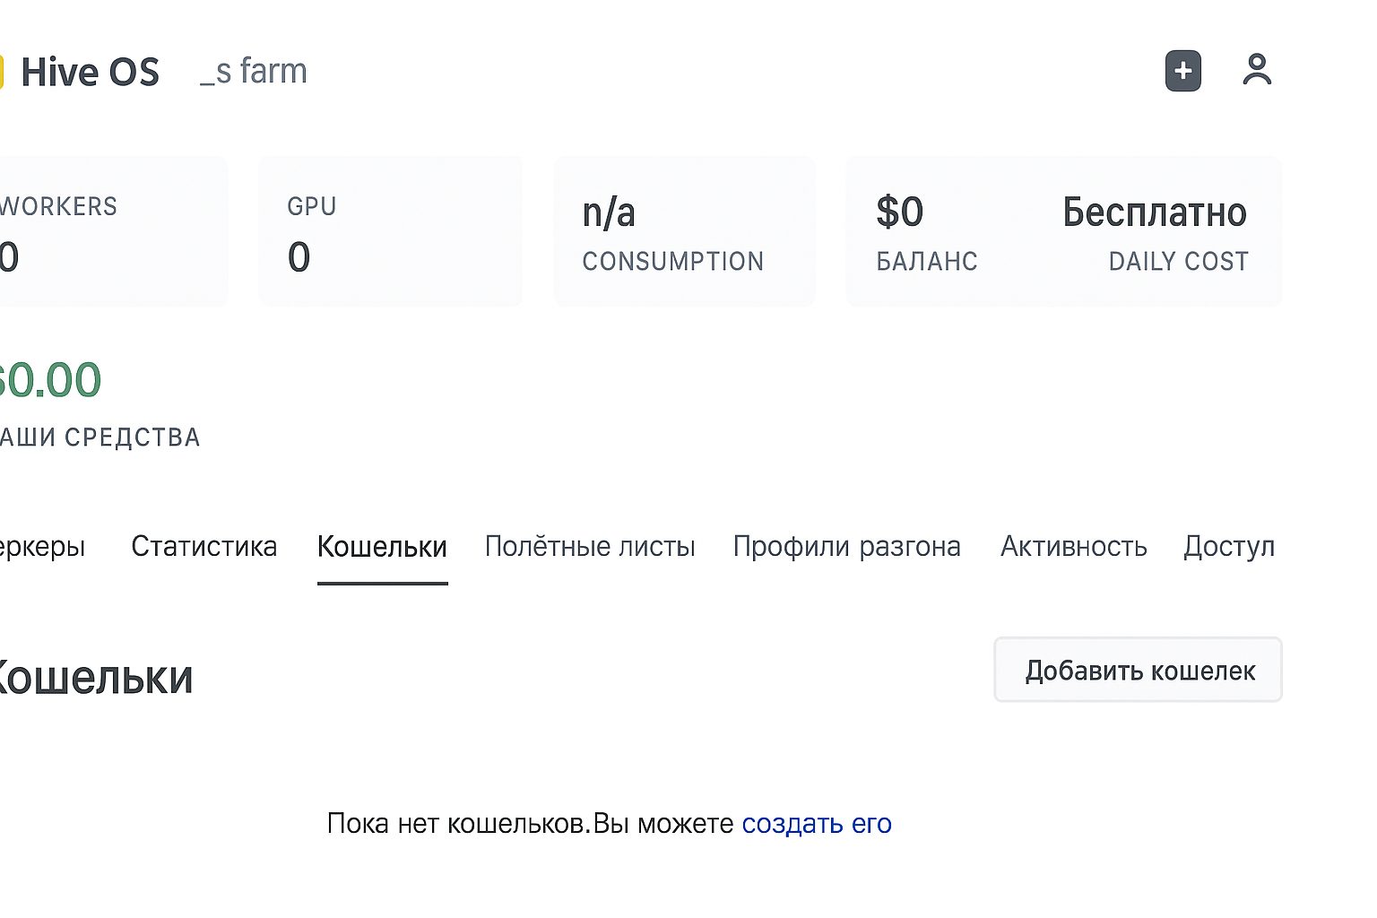Select the Воркеры tab

pos(42,546)
